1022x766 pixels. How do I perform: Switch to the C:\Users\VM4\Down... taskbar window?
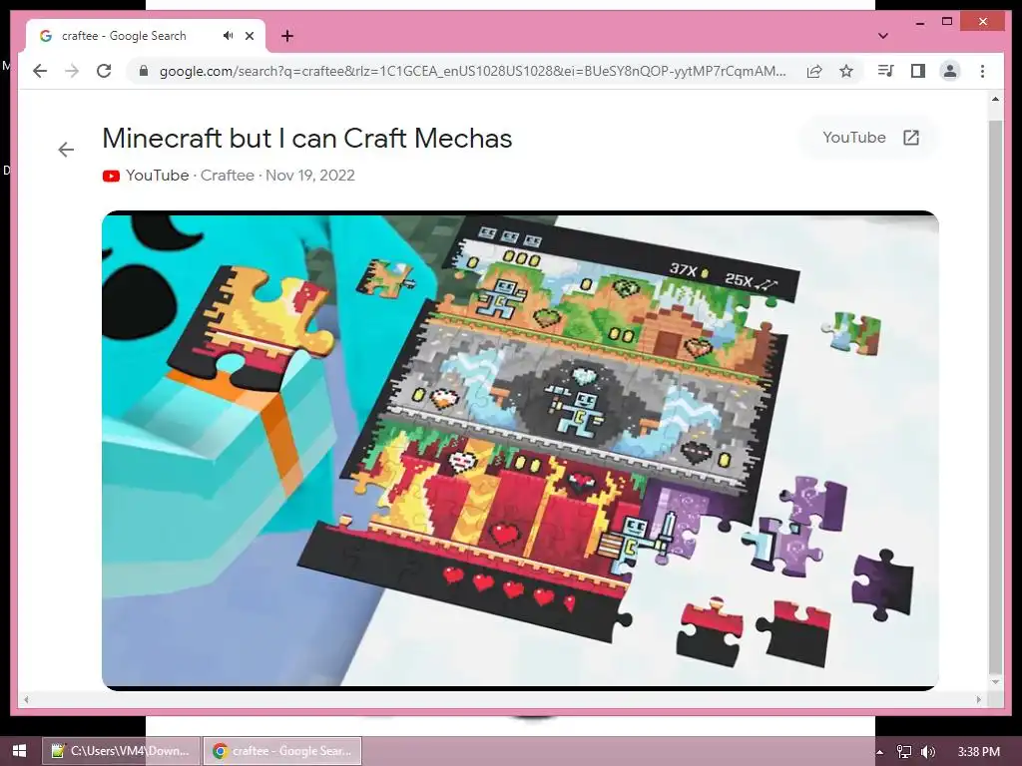coord(121,751)
